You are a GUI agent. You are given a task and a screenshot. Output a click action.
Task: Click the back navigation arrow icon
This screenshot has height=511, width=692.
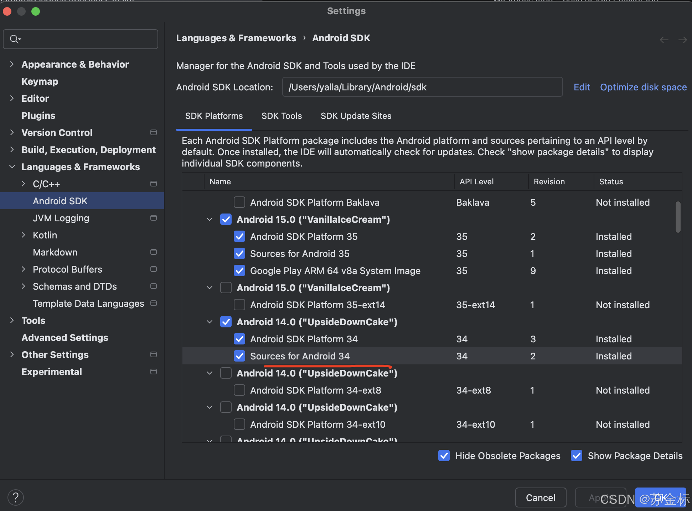(x=664, y=40)
